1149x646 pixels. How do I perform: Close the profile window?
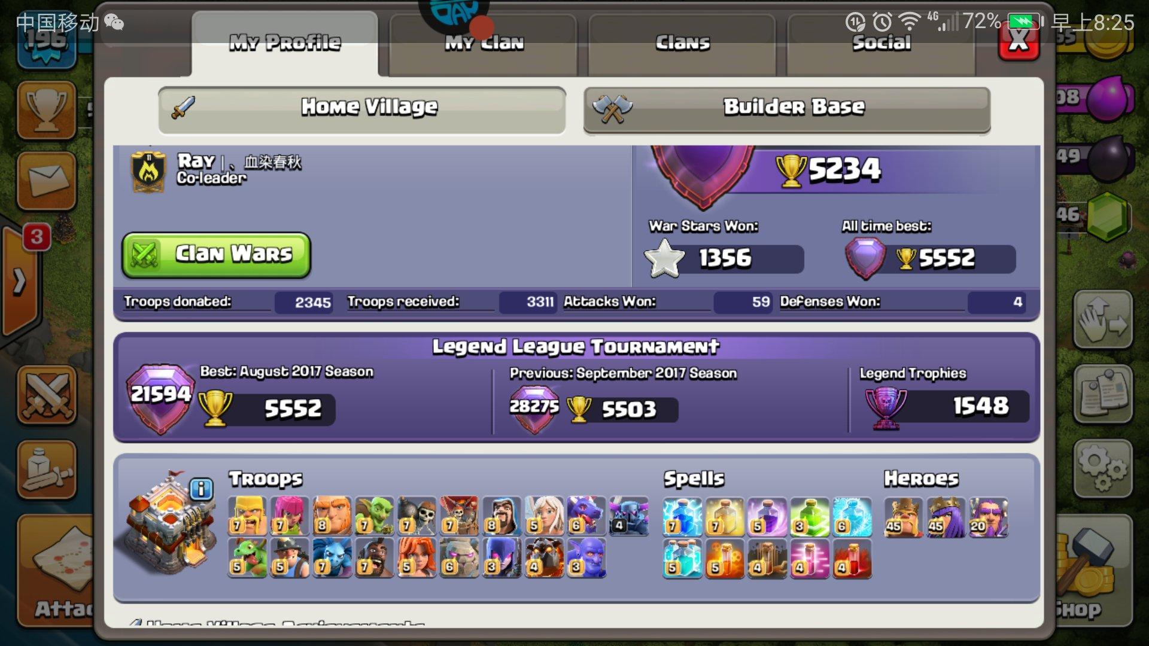[1019, 39]
